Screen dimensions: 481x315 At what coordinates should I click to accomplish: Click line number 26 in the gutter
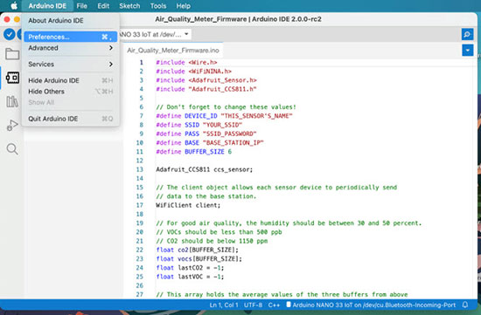click(x=140, y=285)
